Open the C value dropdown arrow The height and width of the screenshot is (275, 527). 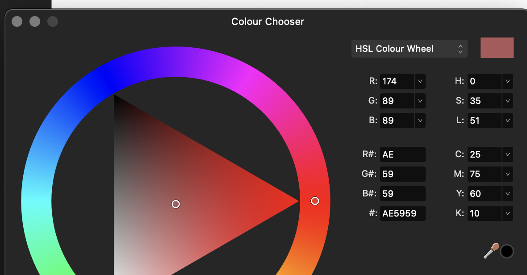507,154
